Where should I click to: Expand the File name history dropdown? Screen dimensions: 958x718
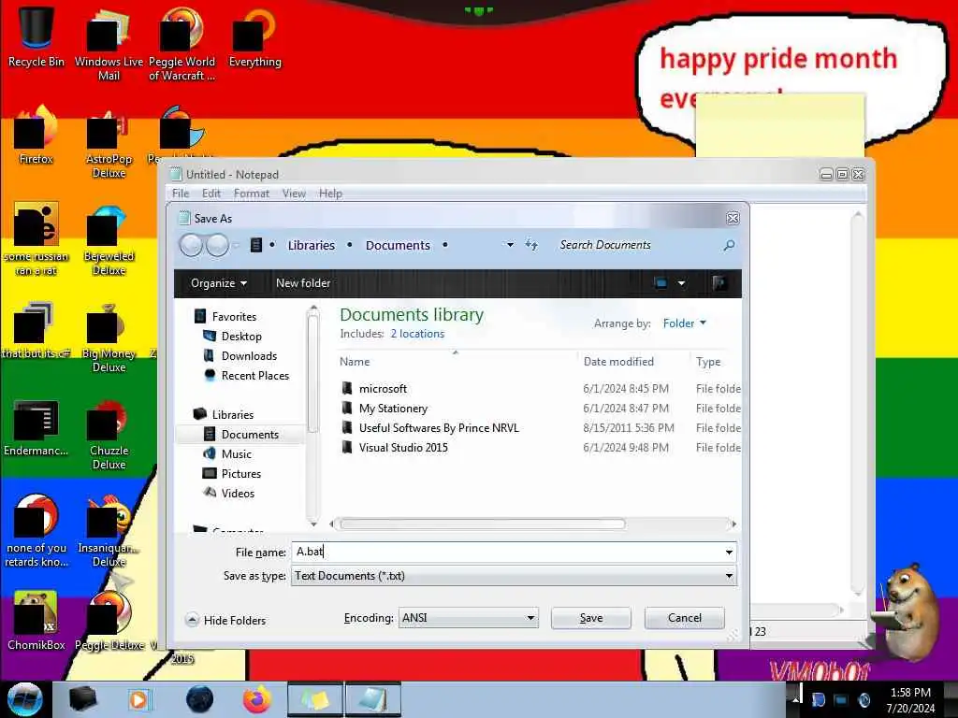(x=729, y=552)
